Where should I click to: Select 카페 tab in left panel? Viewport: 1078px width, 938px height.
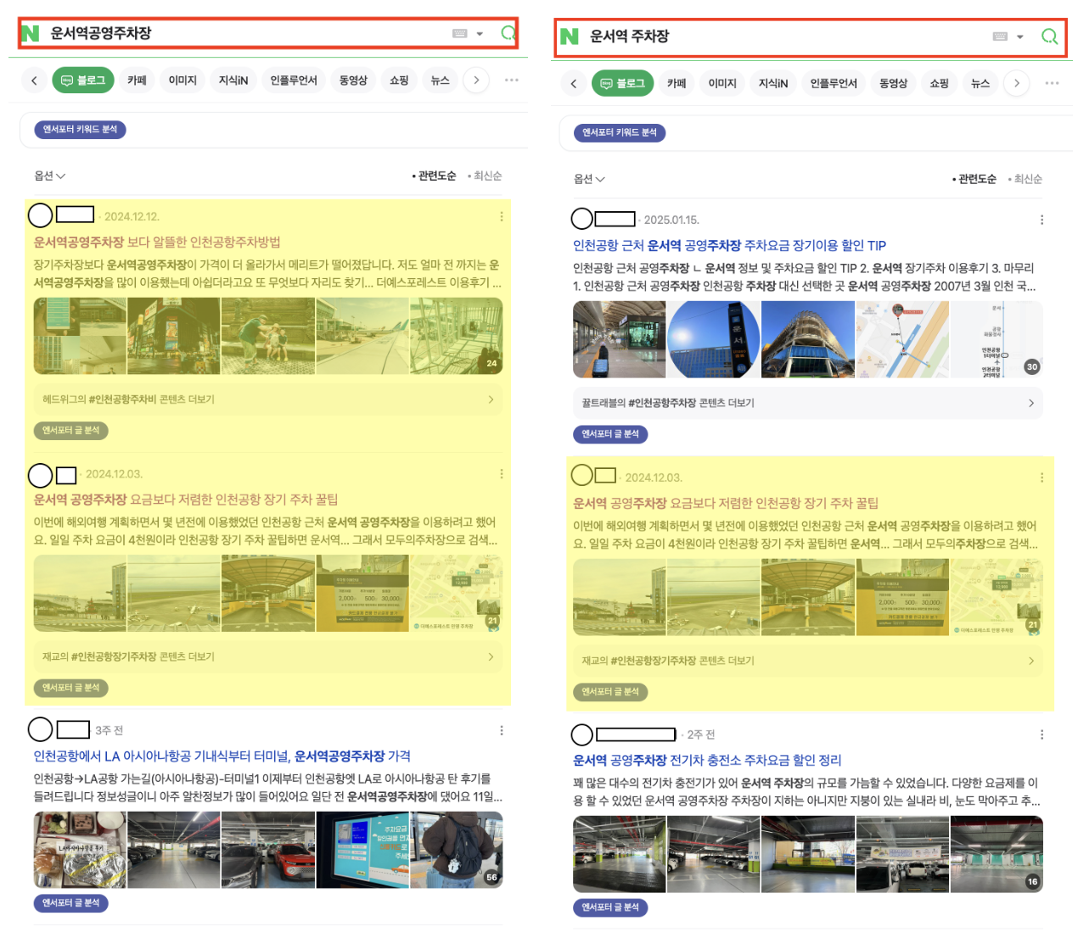tap(137, 81)
